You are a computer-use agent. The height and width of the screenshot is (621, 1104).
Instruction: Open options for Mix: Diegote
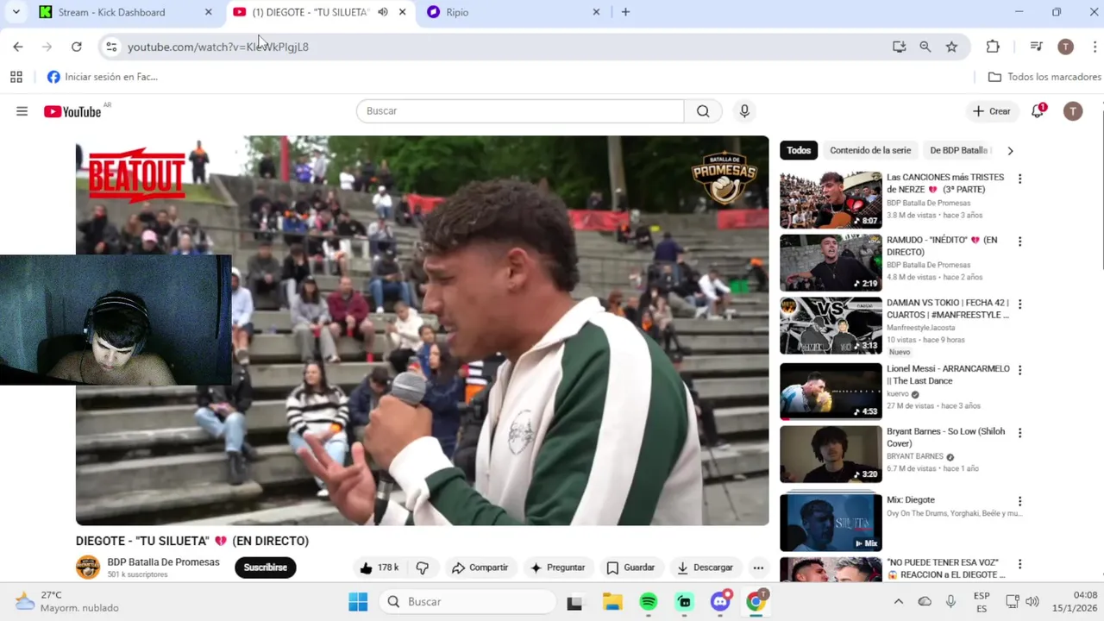[1019, 501]
